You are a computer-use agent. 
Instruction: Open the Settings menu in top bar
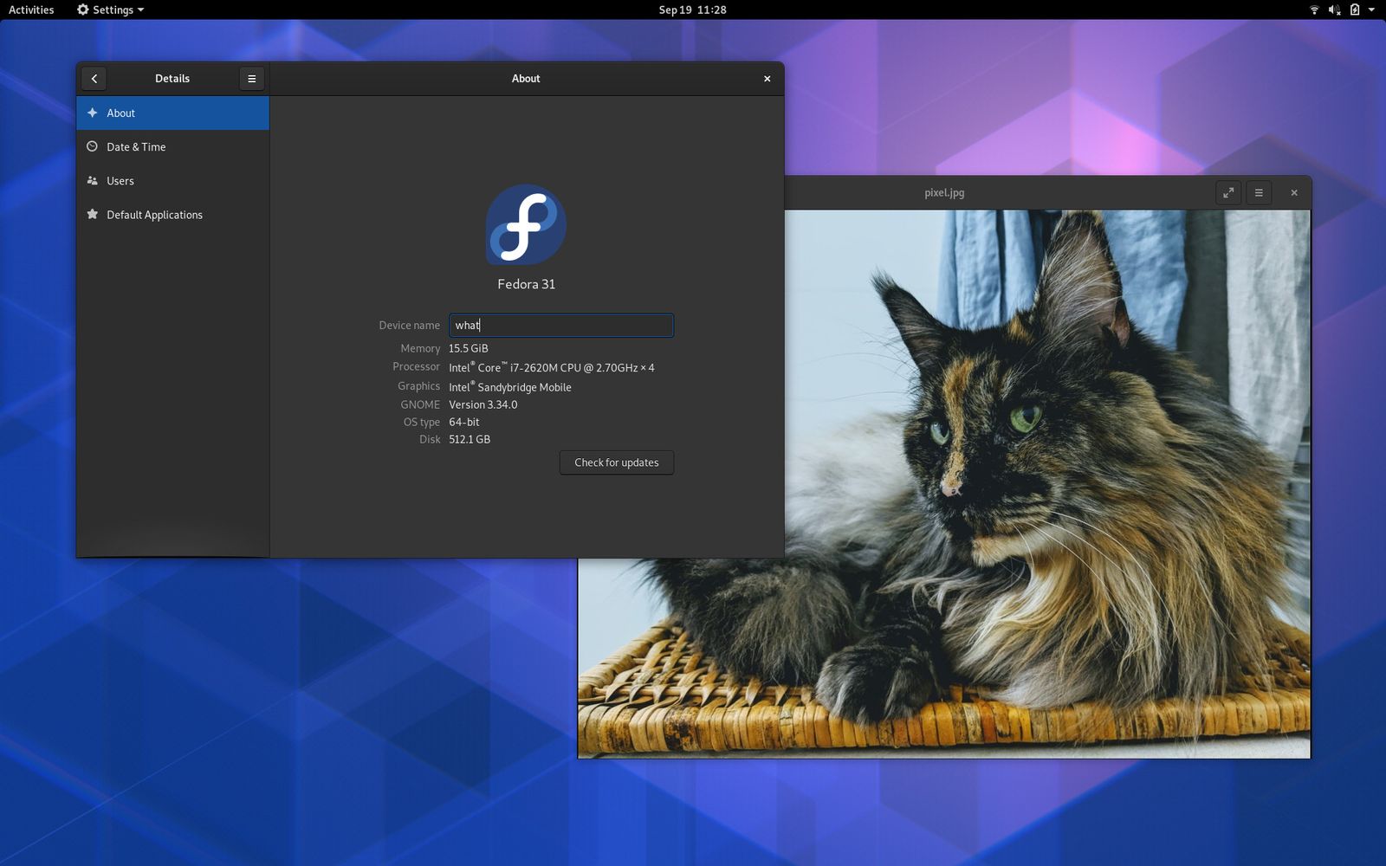point(110,10)
